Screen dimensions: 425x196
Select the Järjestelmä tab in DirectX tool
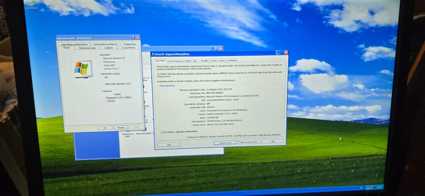click(x=160, y=61)
